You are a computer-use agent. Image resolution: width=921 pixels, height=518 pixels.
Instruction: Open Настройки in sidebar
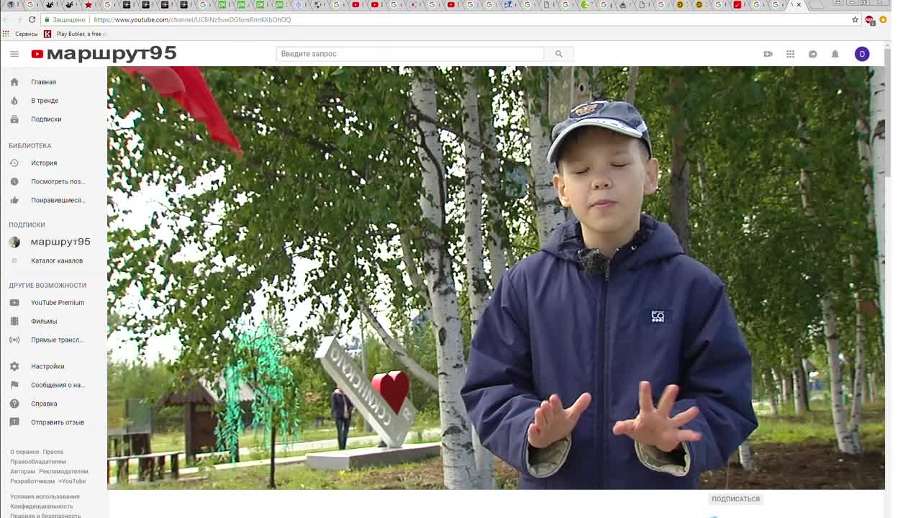tap(47, 366)
